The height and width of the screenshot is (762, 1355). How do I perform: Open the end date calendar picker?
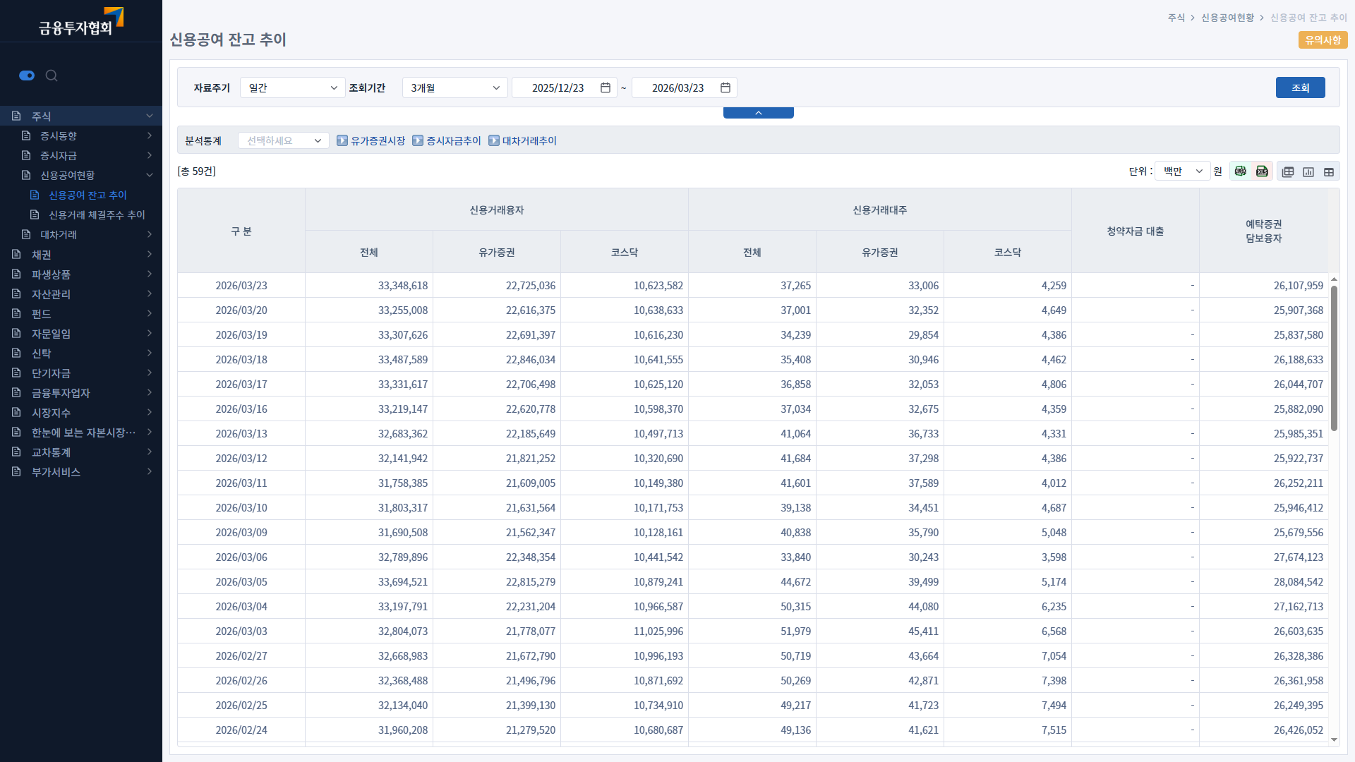725,87
